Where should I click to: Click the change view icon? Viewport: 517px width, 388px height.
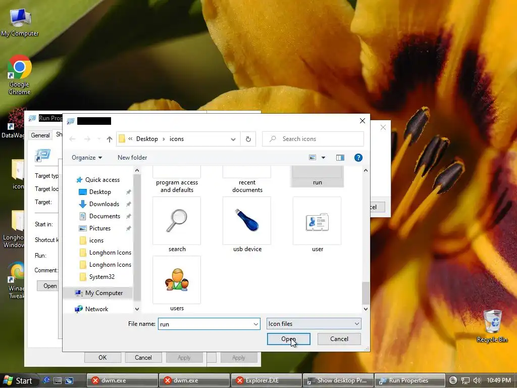313,158
